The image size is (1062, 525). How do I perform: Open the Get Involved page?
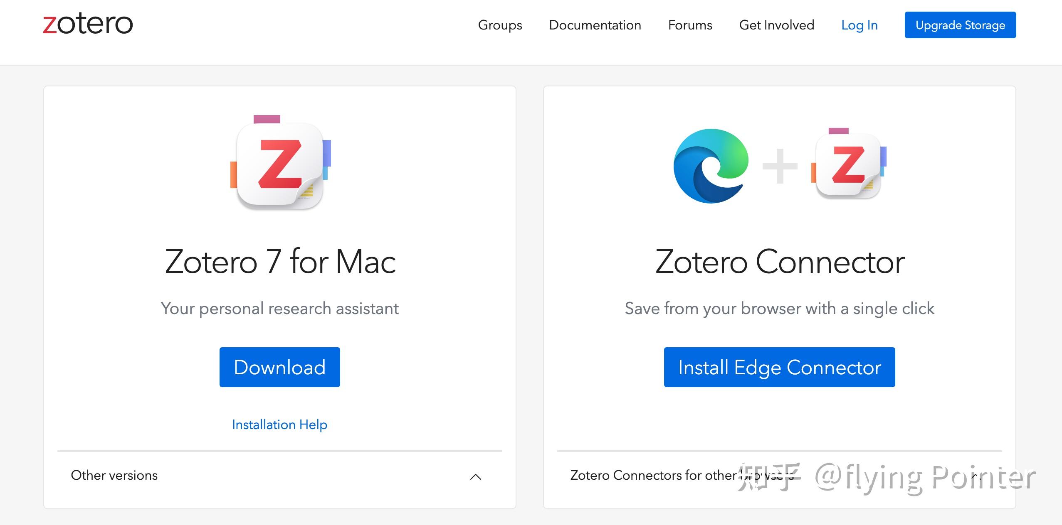[776, 25]
